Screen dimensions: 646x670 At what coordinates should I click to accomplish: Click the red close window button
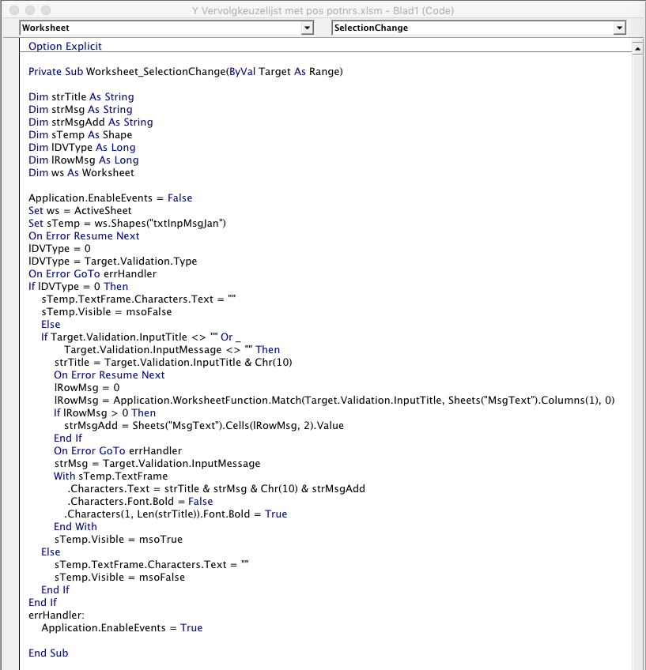point(14,10)
